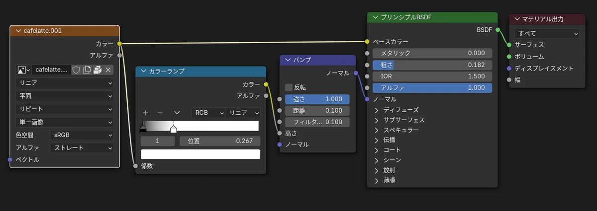Image resolution: width=597 pixels, height=211 pixels.
Task: Click the ノーマル input socket of バンプ
Action: [x=280, y=144]
